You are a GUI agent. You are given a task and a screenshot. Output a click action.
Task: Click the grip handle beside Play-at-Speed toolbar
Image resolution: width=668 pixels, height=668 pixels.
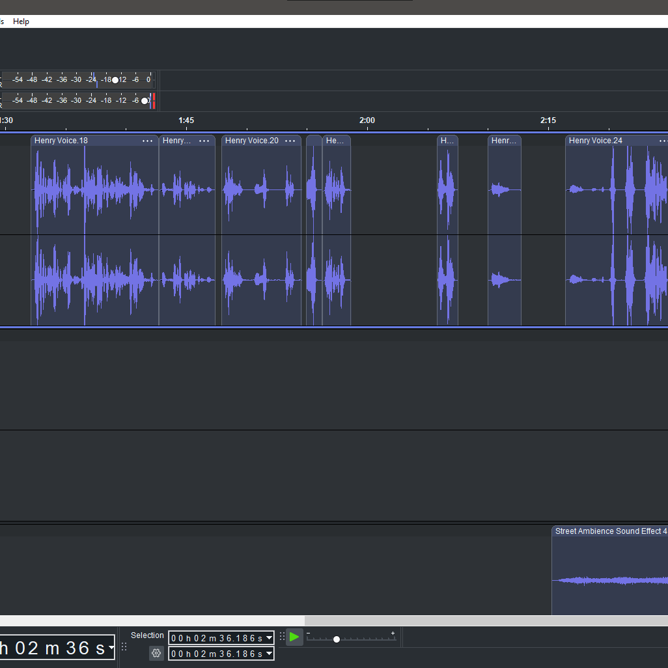[x=282, y=637]
